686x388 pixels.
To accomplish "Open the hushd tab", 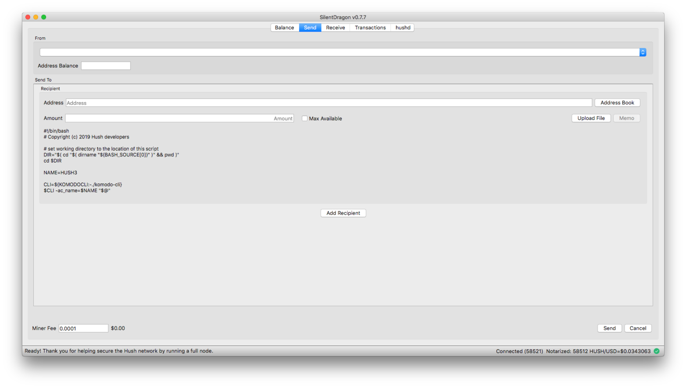I will (403, 28).
